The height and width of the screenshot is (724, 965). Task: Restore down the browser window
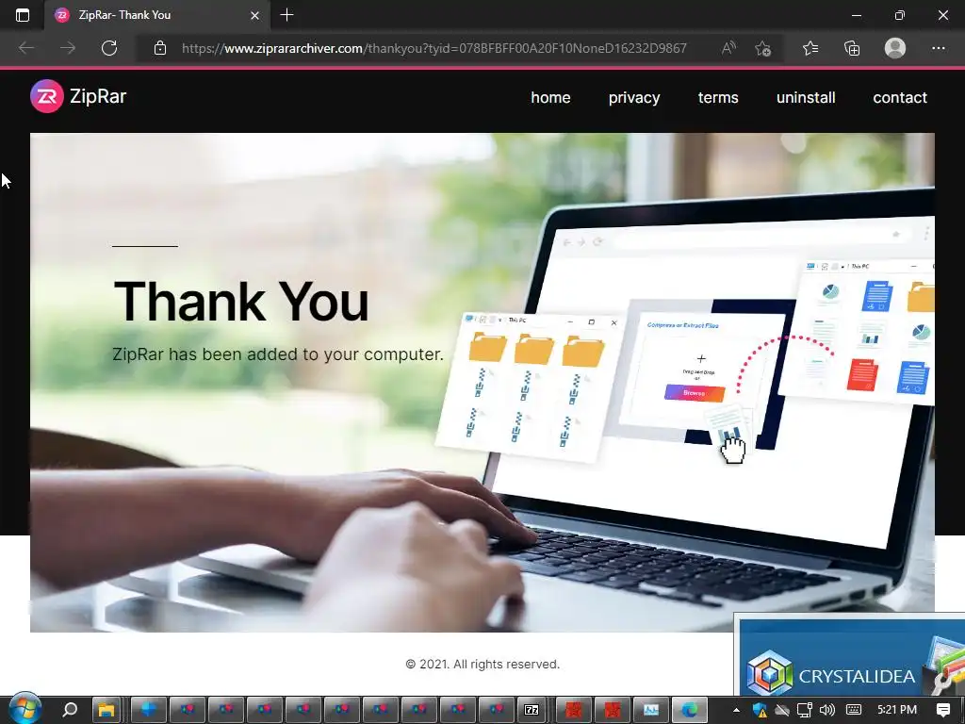point(899,15)
